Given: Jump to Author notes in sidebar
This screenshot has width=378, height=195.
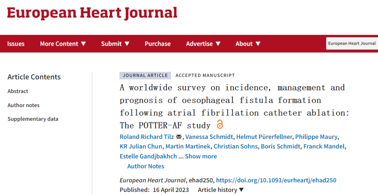Looking at the screenshot, I should (23, 105).
